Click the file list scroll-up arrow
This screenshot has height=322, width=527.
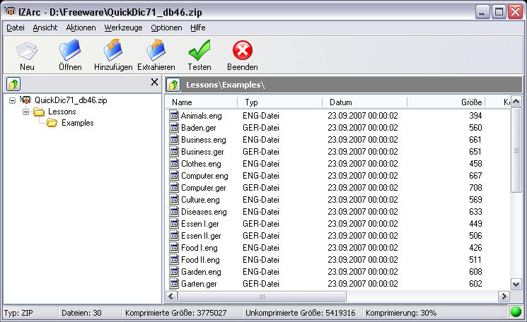click(516, 101)
